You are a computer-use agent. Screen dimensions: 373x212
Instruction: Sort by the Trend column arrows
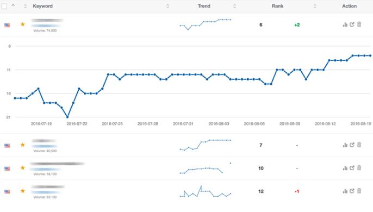pyautogui.click(x=234, y=6)
